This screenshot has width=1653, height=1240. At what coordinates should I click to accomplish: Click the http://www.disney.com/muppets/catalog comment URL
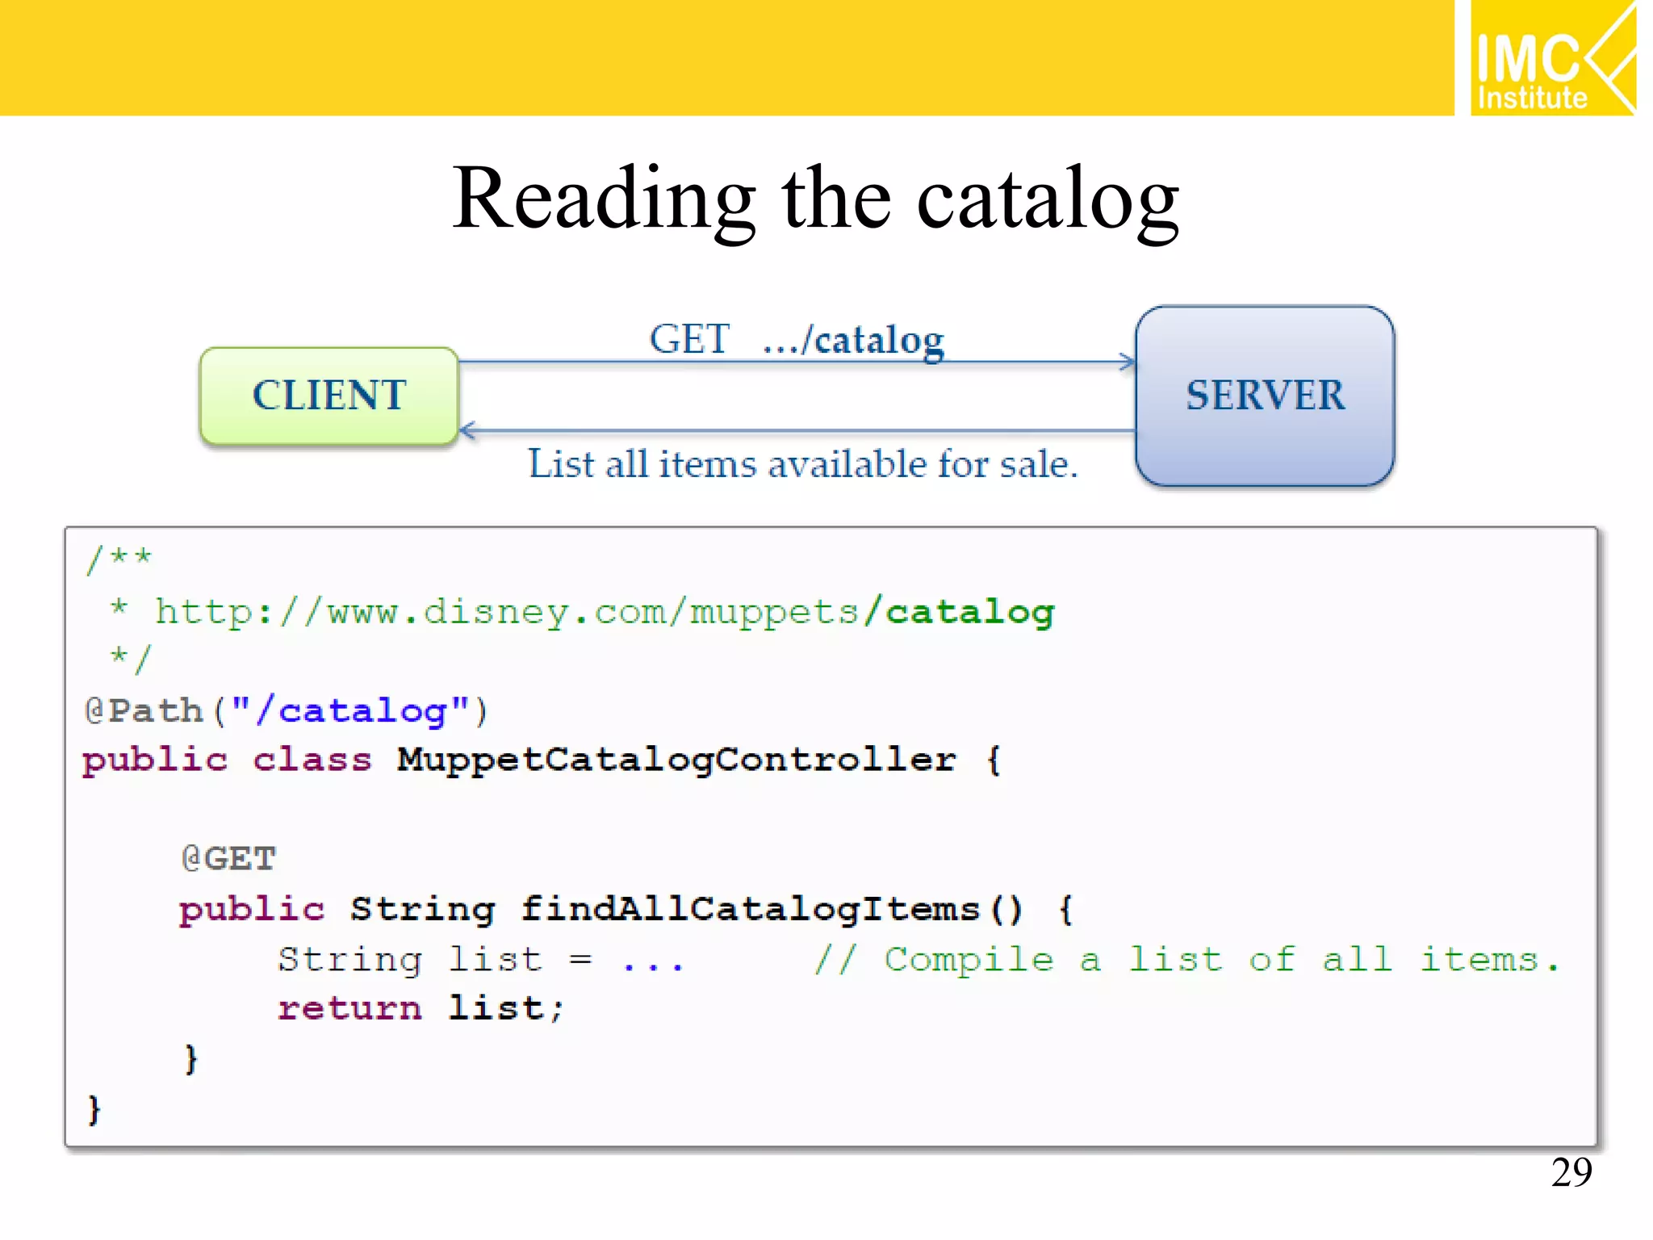pos(605,613)
